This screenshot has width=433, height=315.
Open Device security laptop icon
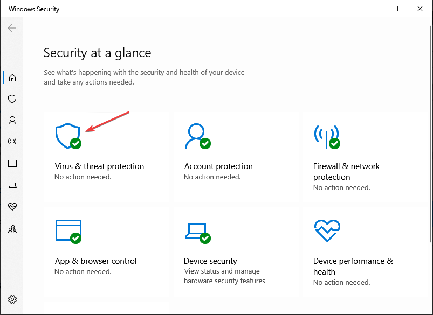(198, 233)
